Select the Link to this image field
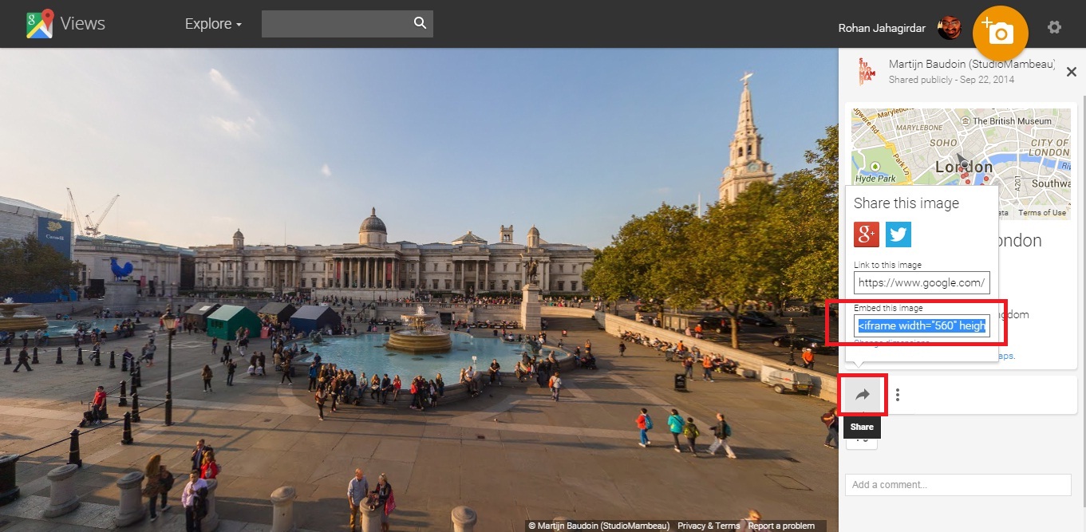Image resolution: width=1086 pixels, height=532 pixels. (x=922, y=282)
